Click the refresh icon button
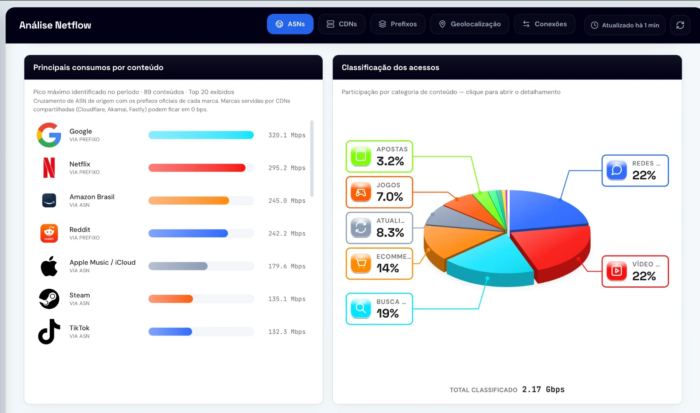The image size is (700, 413). click(680, 25)
